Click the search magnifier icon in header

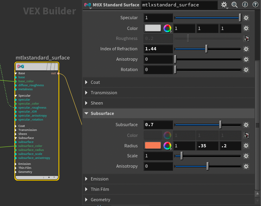coord(235,5)
